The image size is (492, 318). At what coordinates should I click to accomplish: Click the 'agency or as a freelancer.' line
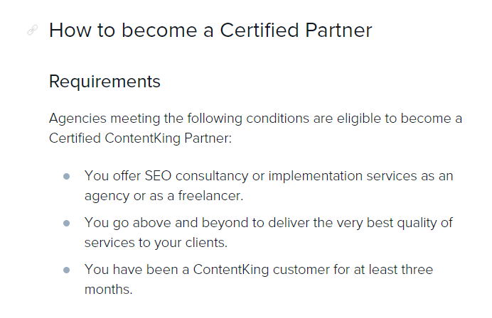[164, 196]
